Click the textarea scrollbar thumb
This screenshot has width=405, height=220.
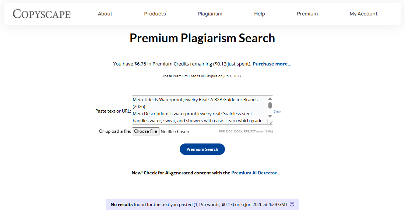[270, 105]
